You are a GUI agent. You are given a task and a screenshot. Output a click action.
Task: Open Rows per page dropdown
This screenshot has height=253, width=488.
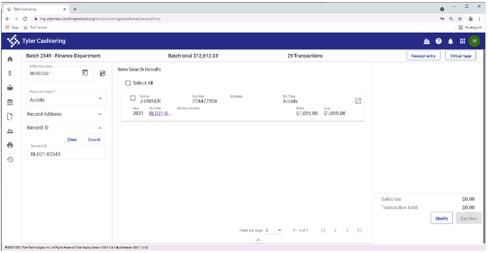274,231
